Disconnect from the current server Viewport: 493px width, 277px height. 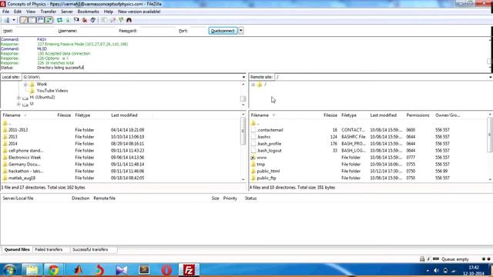[x=85, y=20]
